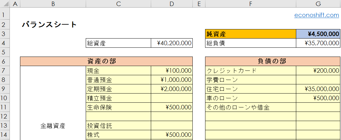
Task: Select the empty 積立預金 amount cell
Action: (x=171, y=98)
